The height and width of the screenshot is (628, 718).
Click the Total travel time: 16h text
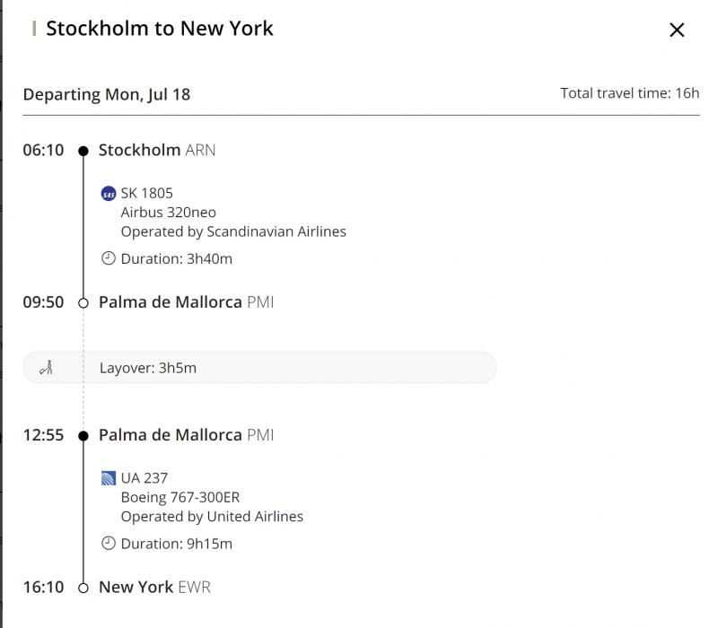coord(629,93)
